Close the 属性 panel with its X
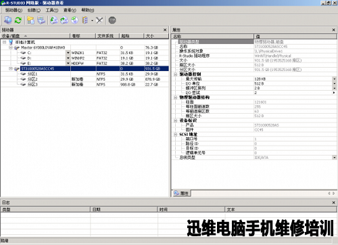The width and height of the screenshot is (338, 245). click(334, 30)
